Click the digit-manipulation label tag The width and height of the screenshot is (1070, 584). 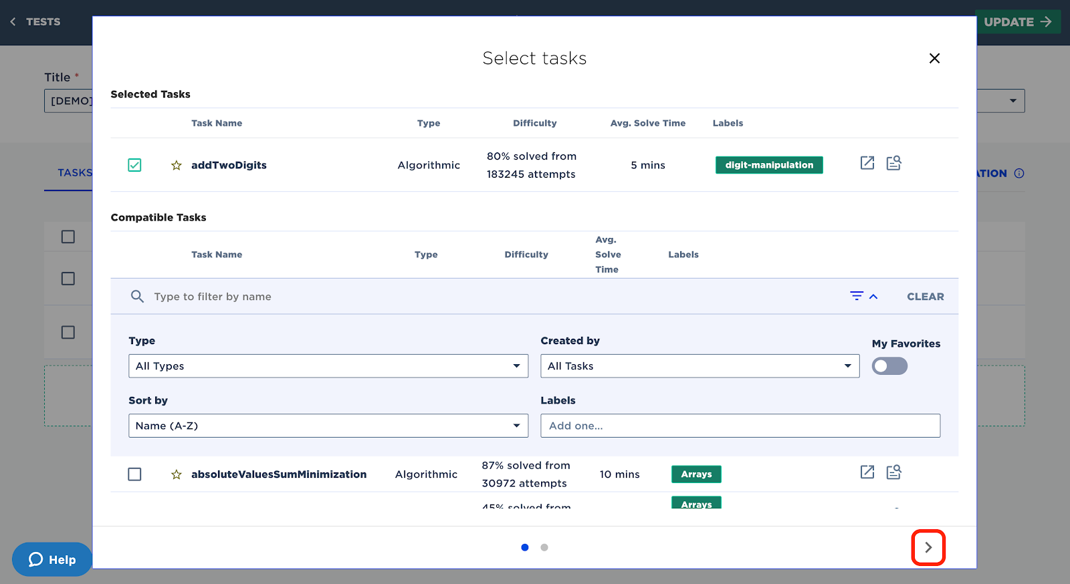coord(769,165)
